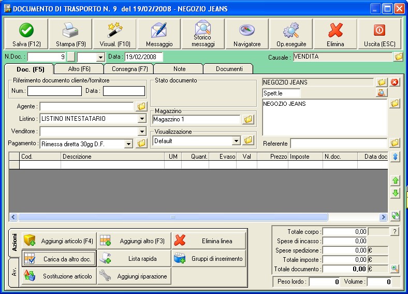Click the ? button next to Totale corpo
Viewport: 408px width, 294px height.
click(395, 231)
